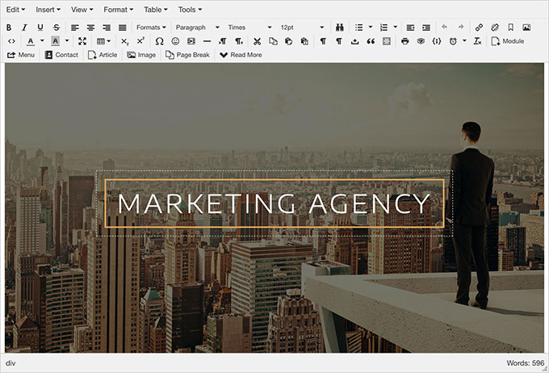Open the background color picker arrow
The image size is (549, 373).
[x=67, y=41]
